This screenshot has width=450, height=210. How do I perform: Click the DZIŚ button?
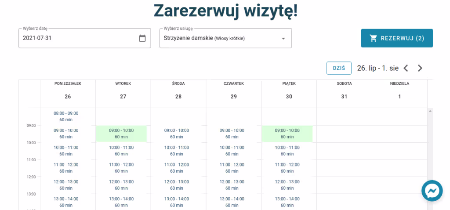[x=339, y=68]
